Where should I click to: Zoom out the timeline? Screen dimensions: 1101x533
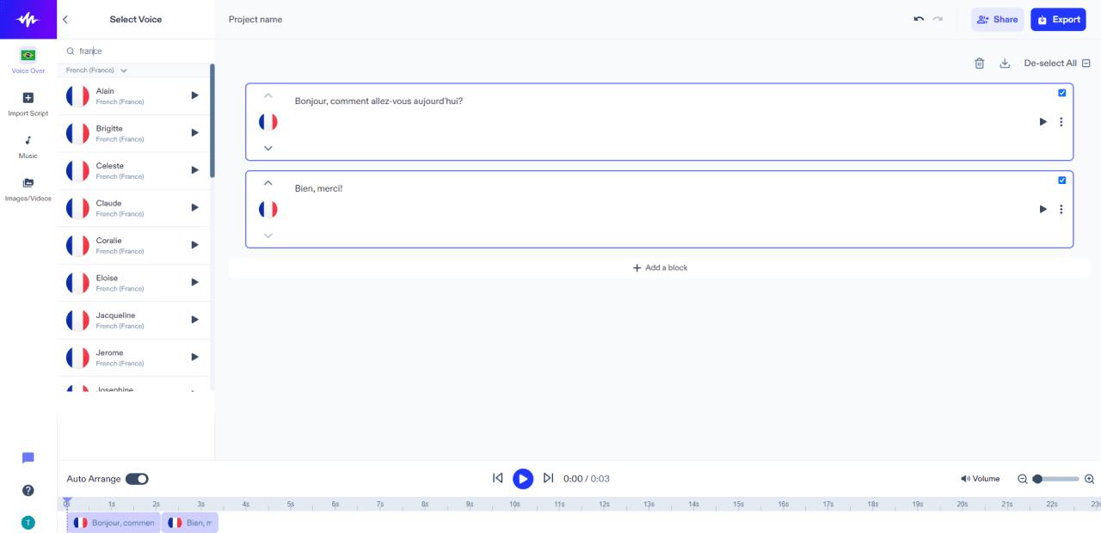1023,479
